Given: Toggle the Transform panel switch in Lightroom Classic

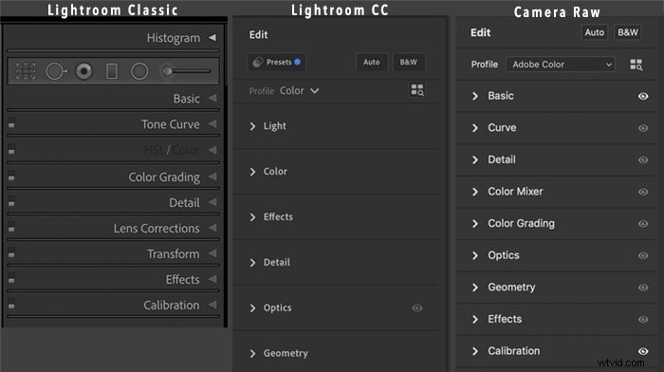Looking at the screenshot, I should [11, 253].
